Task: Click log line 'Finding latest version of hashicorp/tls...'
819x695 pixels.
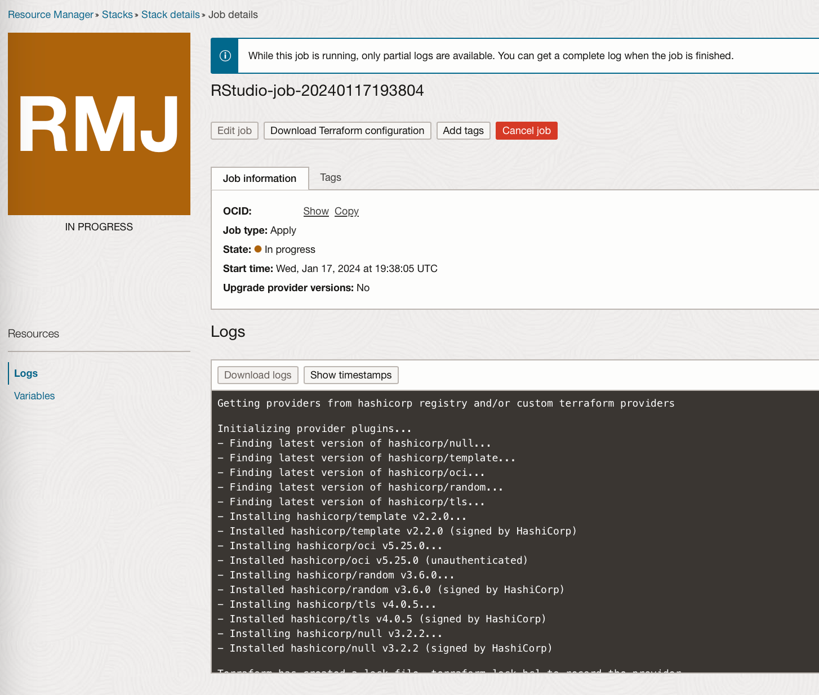Action: [351, 502]
